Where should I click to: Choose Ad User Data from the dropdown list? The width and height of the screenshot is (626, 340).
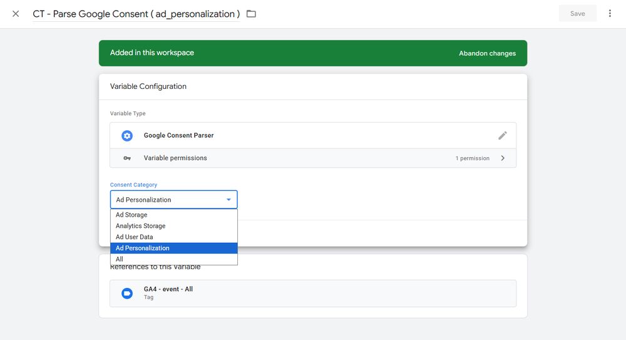point(173,237)
